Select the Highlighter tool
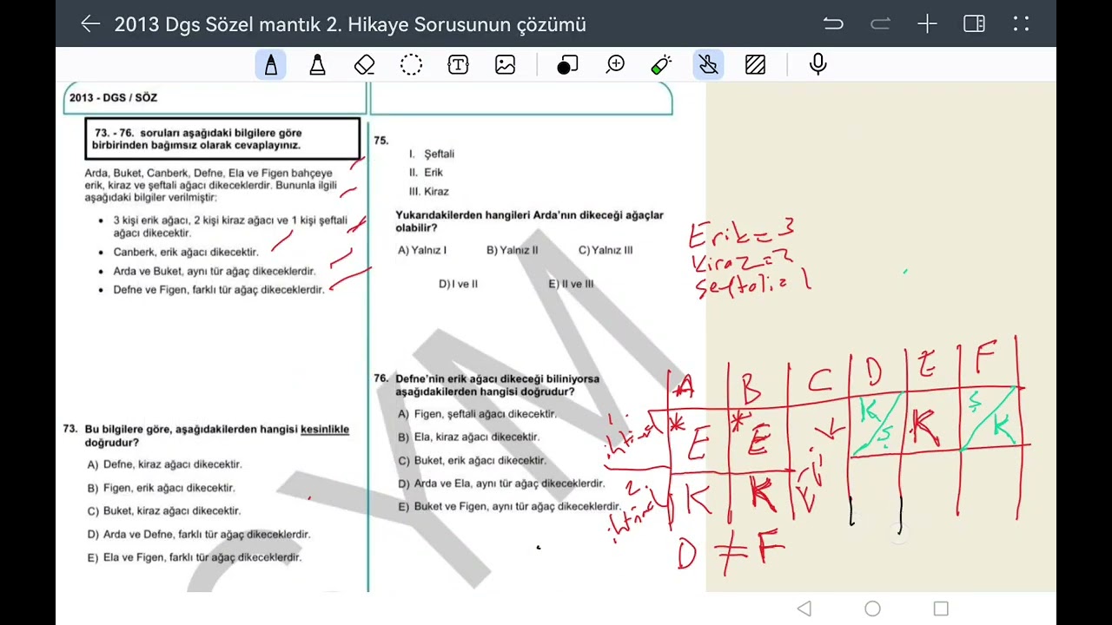This screenshot has height=625, width=1112. pyautogui.click(x=318, y=64)
